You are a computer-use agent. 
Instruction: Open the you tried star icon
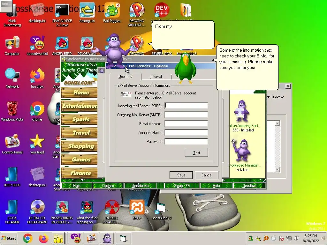tap(37, 144)
